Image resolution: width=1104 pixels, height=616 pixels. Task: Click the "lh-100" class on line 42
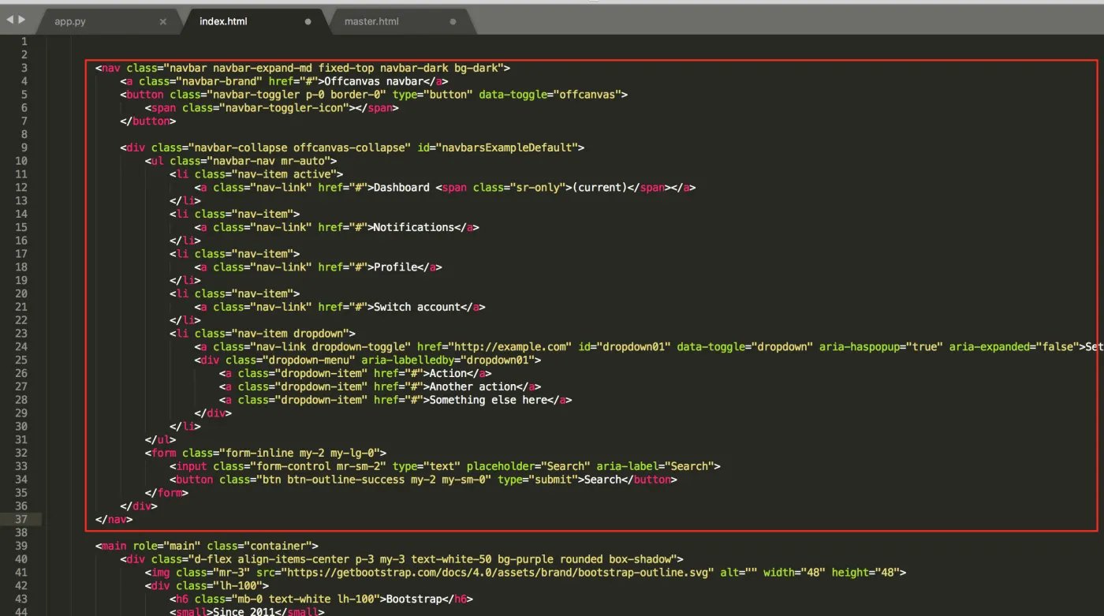[241, 586]
